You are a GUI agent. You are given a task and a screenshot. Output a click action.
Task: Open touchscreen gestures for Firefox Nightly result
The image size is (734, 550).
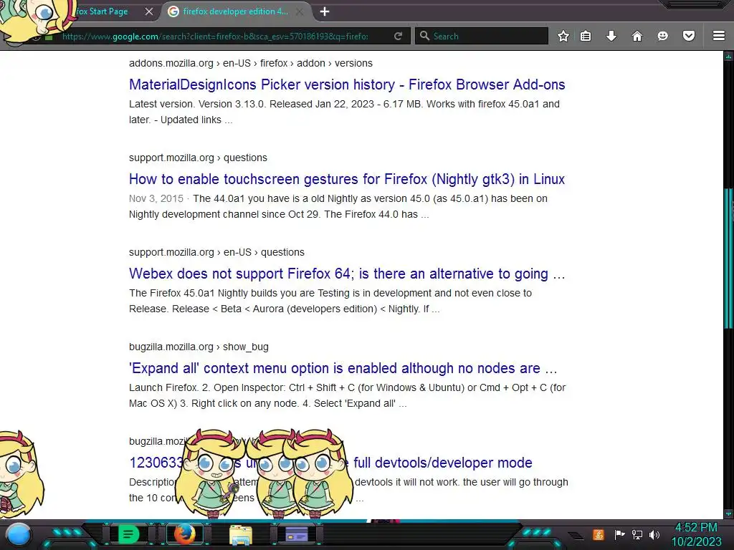point(347,179)
